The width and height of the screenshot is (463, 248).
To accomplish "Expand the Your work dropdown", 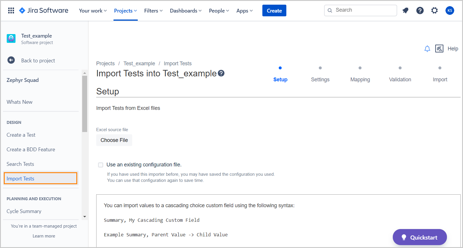I will click(x=93, y=11).
